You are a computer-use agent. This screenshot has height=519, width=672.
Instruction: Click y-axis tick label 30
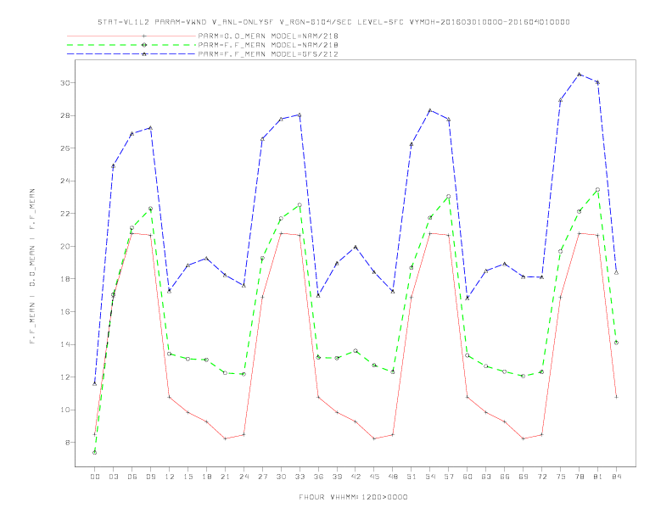pos(64,82)
